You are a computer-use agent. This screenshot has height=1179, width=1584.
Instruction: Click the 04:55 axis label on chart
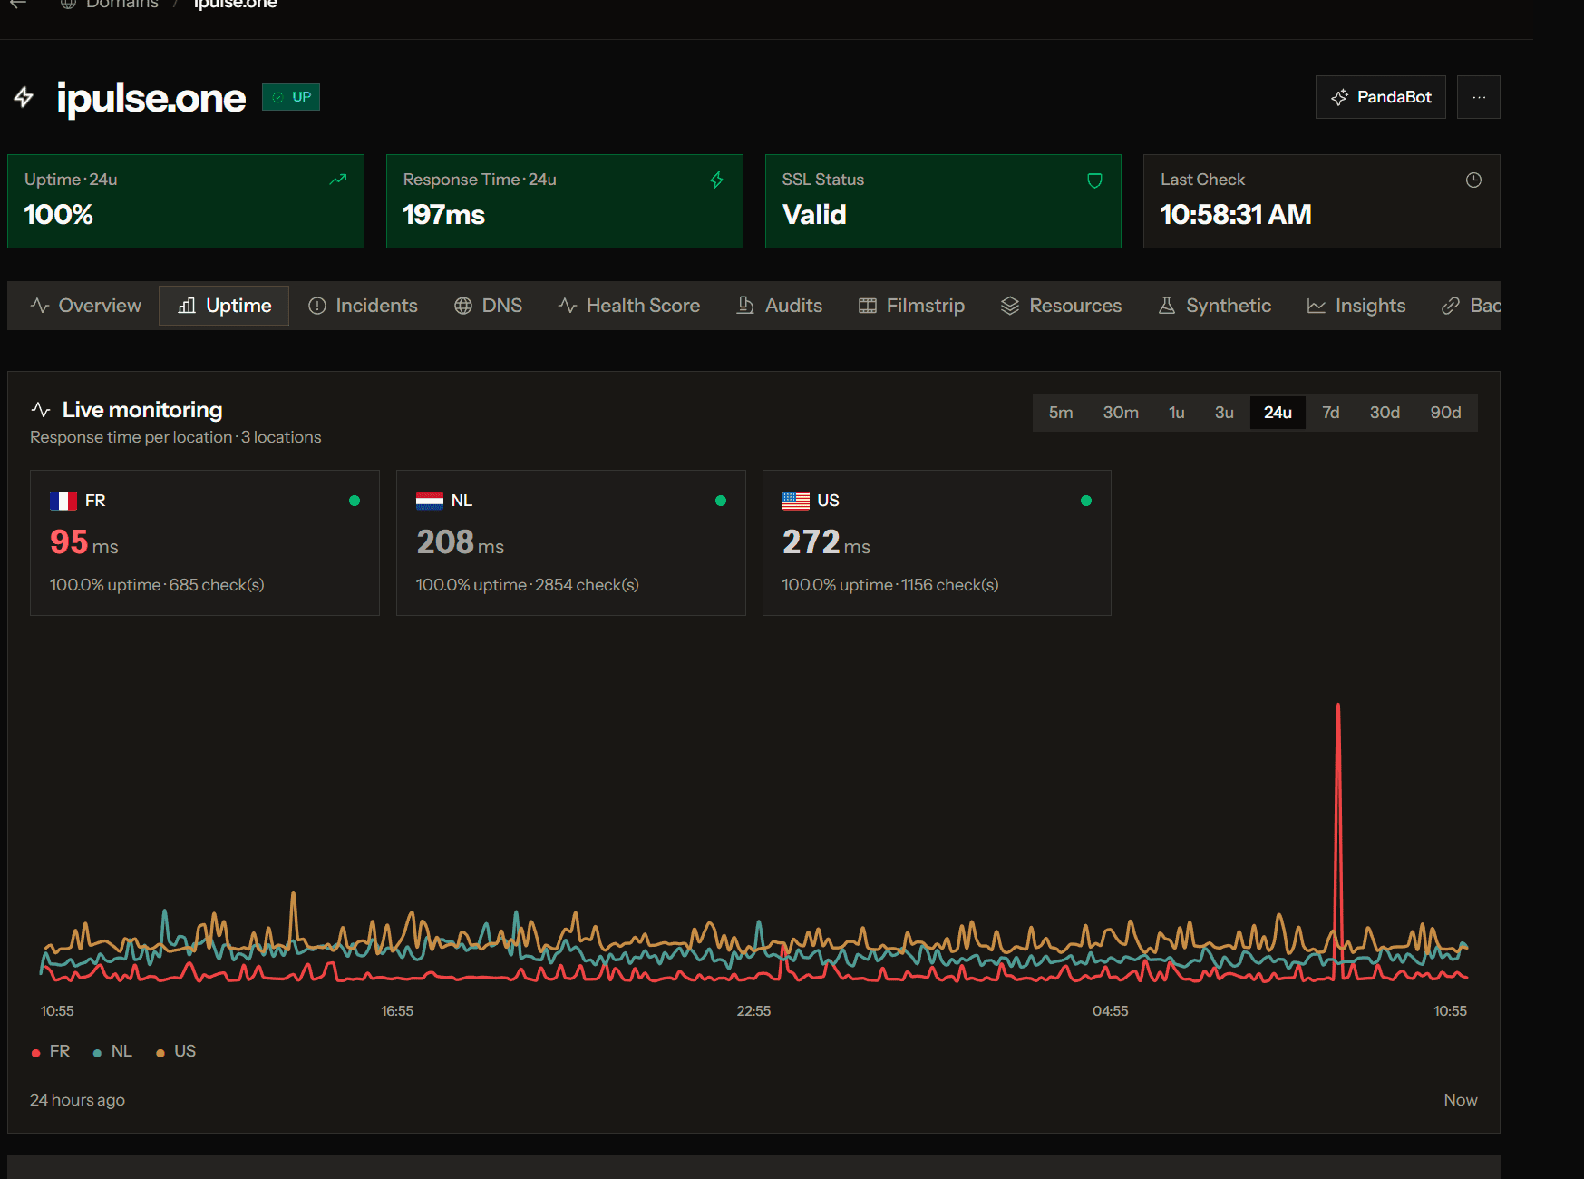click(1111, 1011)
